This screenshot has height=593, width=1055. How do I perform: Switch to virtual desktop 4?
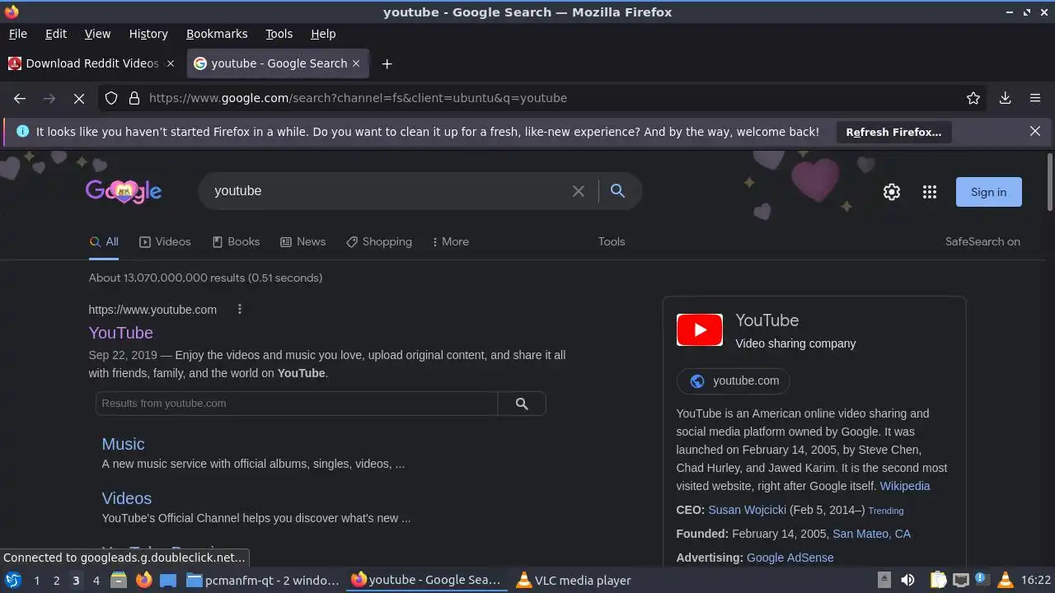coord(96,581)
